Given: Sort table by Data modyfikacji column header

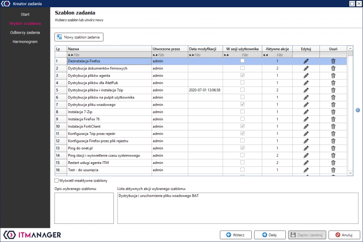Looking at the screenshot, I should (206, 49).
